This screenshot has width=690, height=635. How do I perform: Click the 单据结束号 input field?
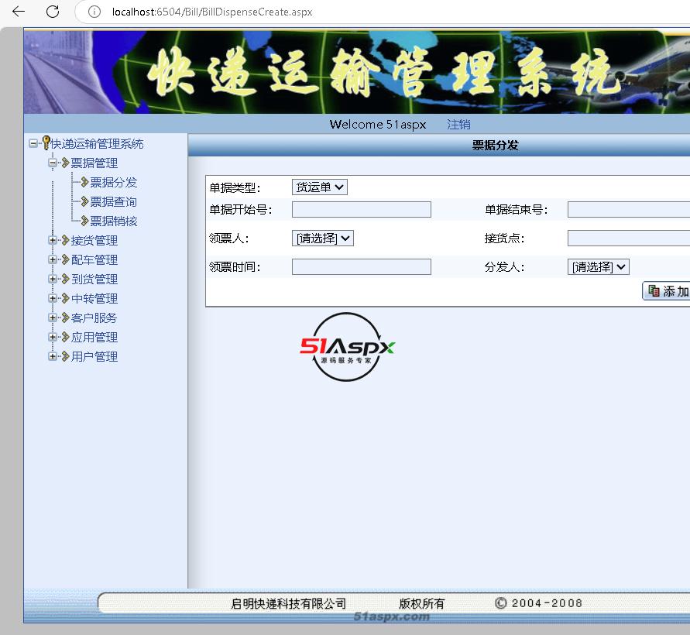tap(628, 209)
